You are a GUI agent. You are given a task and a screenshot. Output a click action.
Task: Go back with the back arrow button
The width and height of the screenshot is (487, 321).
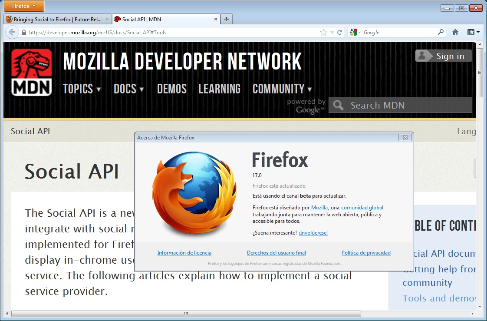point(12,32)
